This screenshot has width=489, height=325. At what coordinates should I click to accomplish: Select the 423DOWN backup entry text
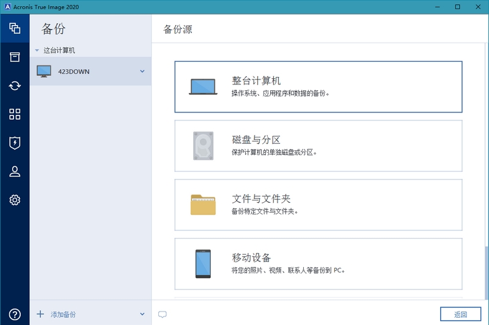point(74,71)
